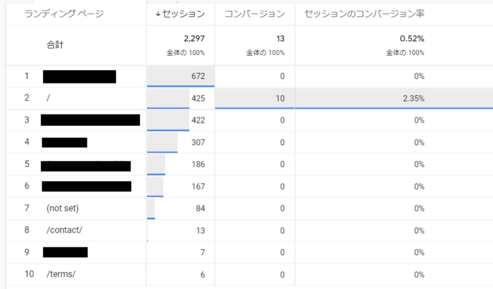This screenshot has width=493, height=289.
Task: Click the 6 sessions cell for /terms/
Action: coord(202,274)
